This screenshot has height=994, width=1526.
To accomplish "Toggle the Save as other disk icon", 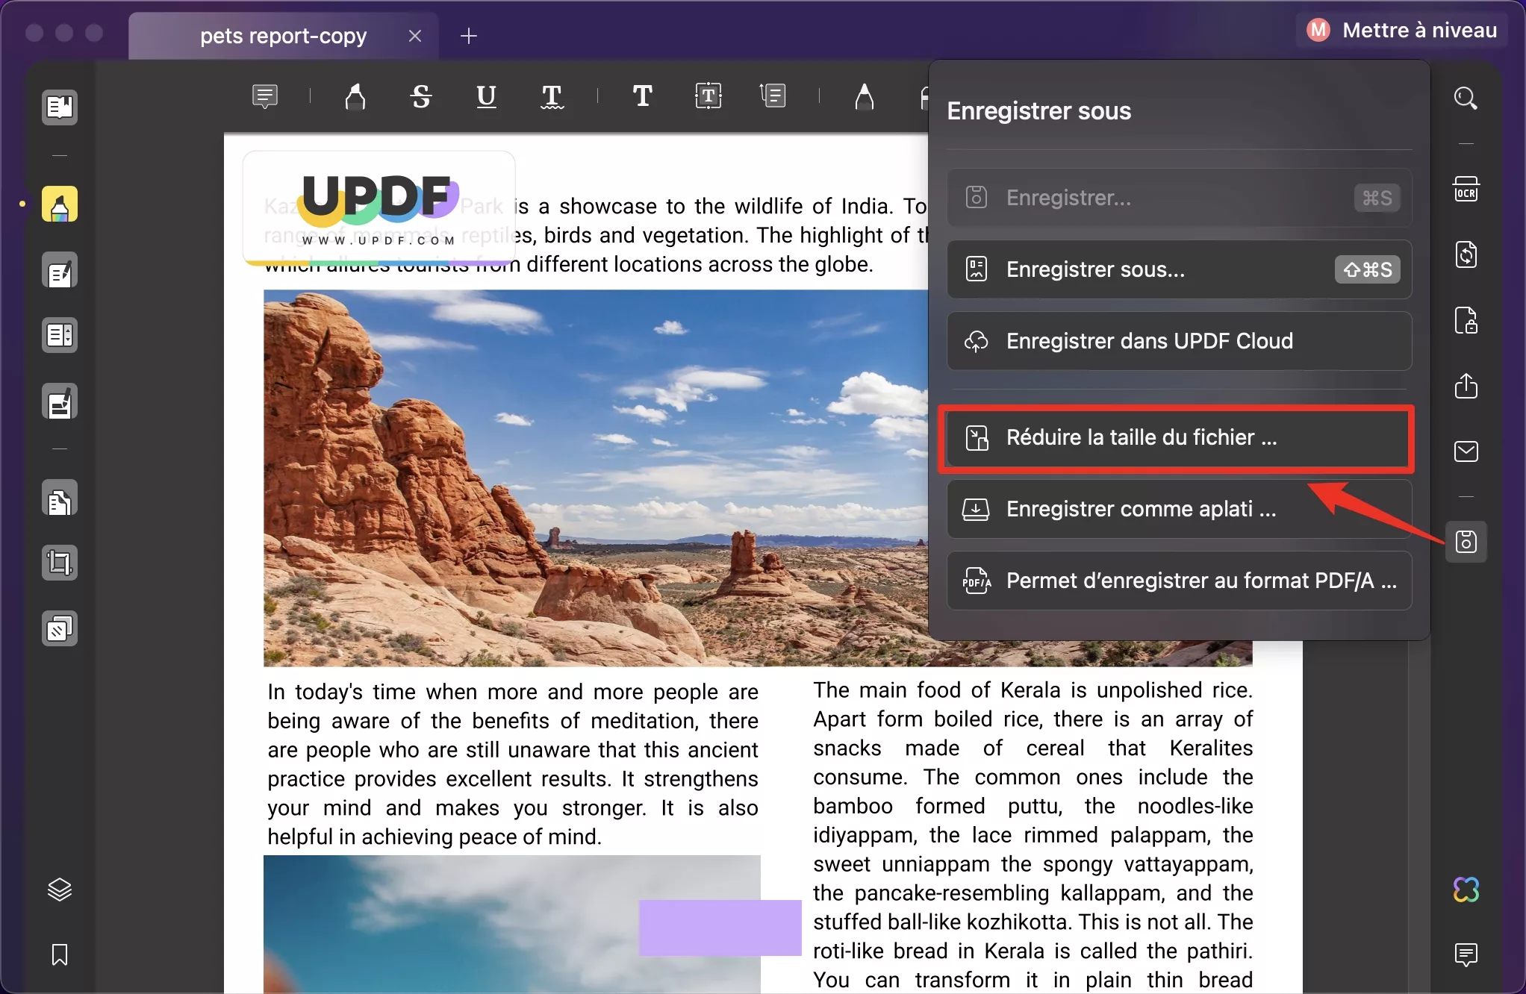I will (1466, 542).
